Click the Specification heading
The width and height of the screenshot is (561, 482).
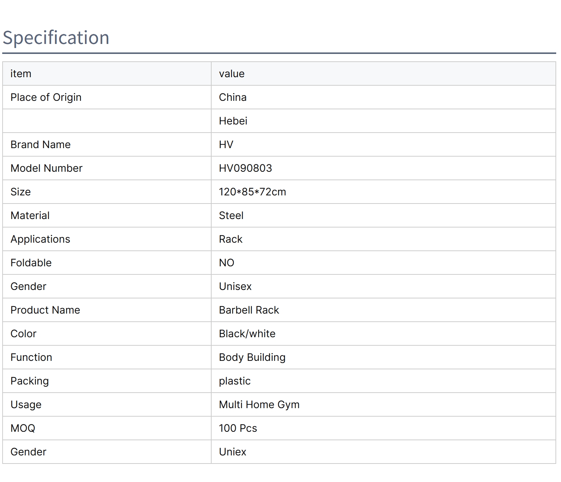coord(56,38)
